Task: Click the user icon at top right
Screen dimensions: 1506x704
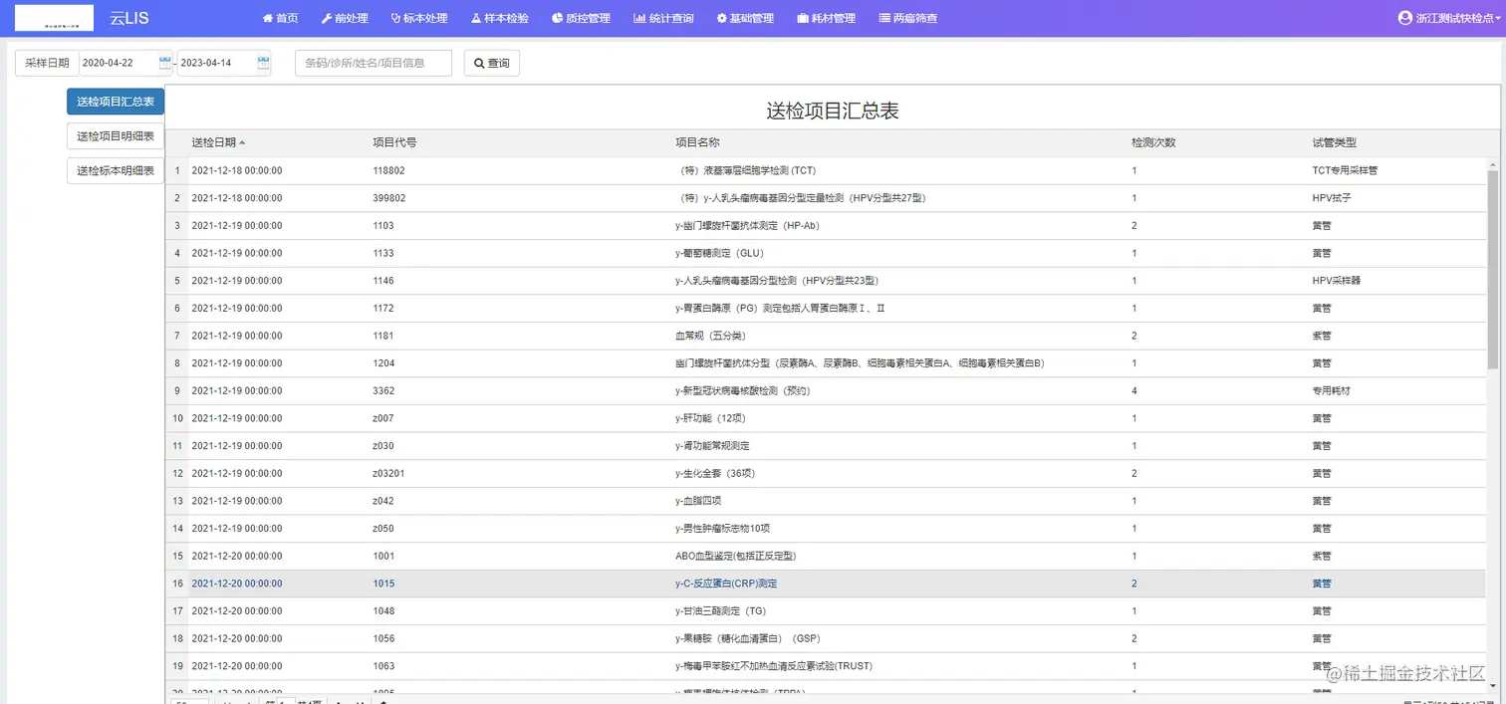Action: click(x=1403, y=17)
